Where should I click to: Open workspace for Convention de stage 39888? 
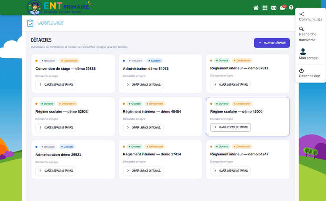56,85
